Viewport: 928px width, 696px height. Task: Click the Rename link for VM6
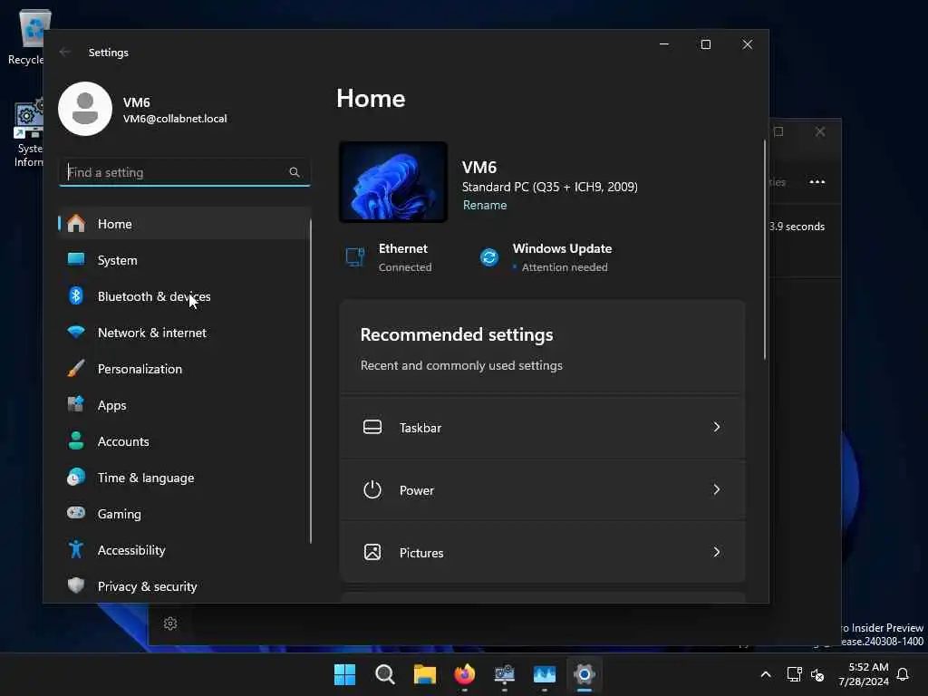click(485, 205)
